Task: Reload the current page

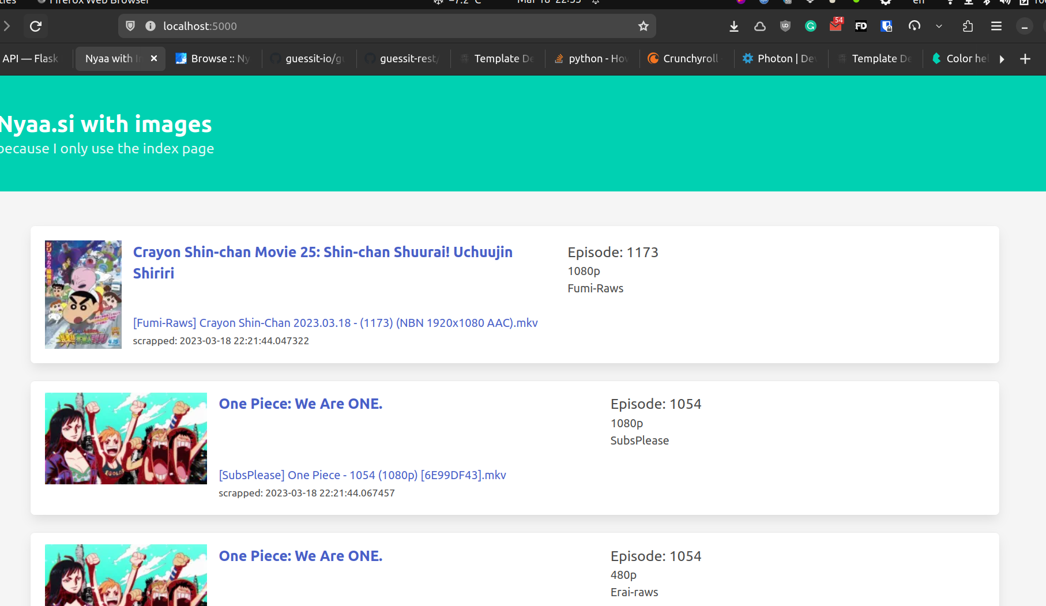Action: (x=36, y=26)
